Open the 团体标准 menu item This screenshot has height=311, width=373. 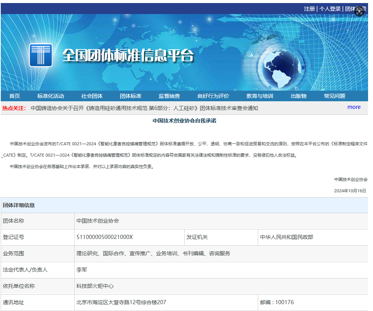(131, 96)
